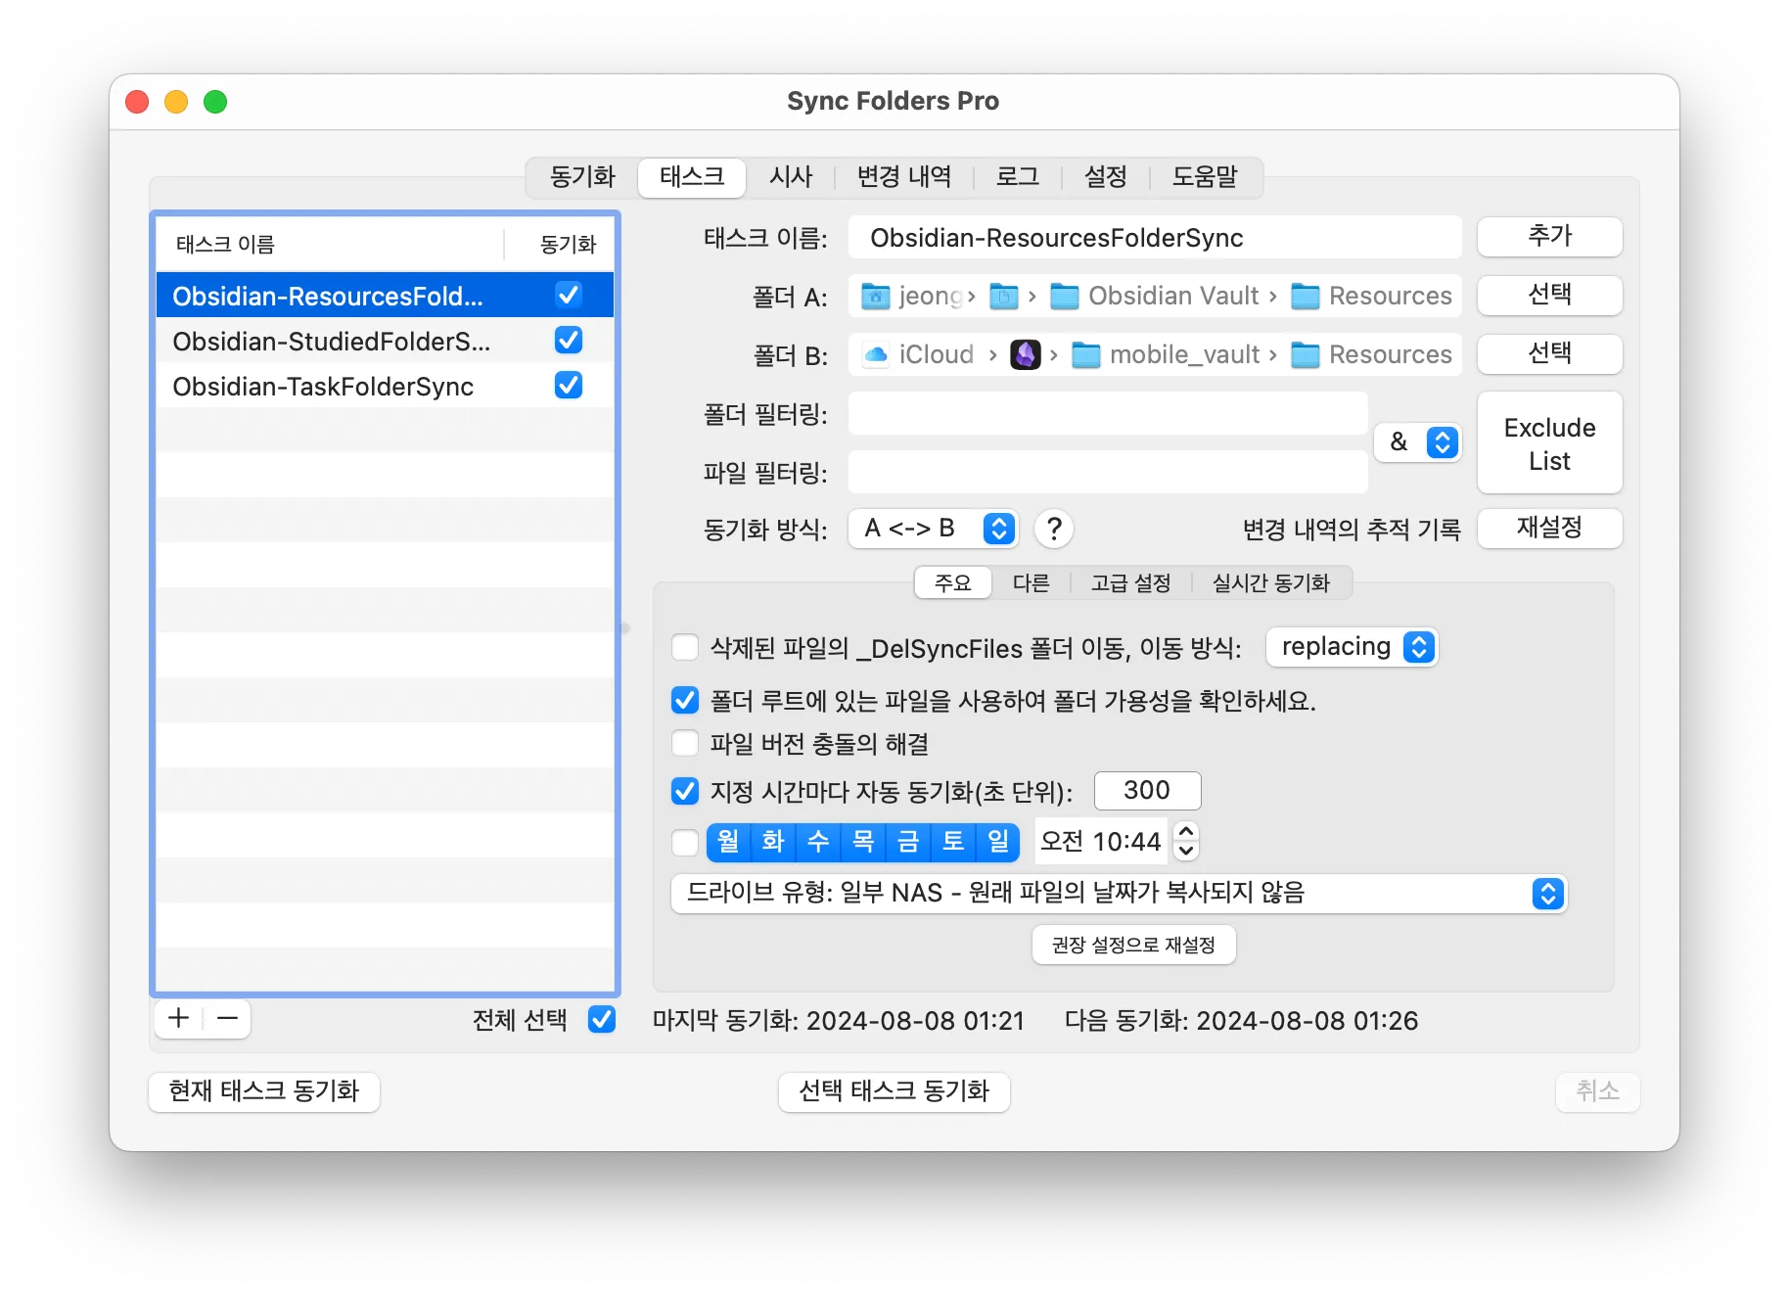This screenshot has height=1296, width=1789.
Task: Open the replacing move mode dropdown
Action: (x=1352, y=647)
